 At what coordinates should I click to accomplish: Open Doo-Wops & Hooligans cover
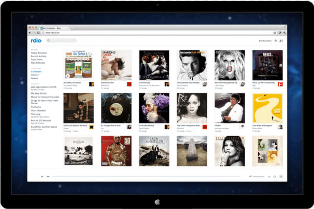pos(267,108)
